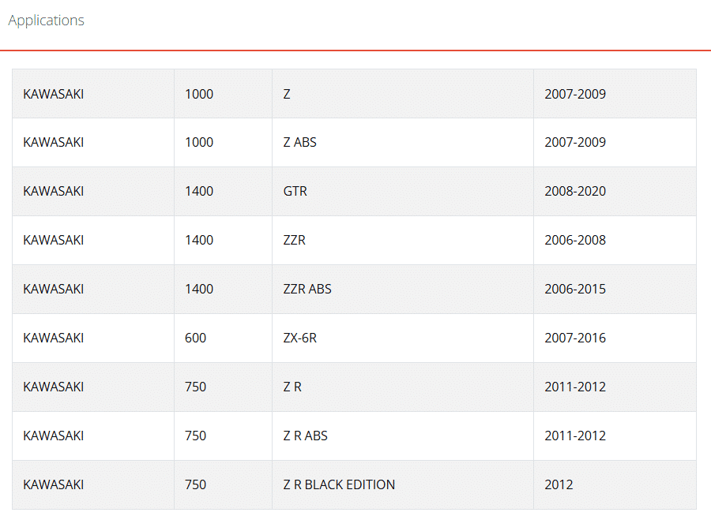Select the 2006-2015 year range cell
Image resolution: width=711 pixels, height=531 pixels.
575,289
